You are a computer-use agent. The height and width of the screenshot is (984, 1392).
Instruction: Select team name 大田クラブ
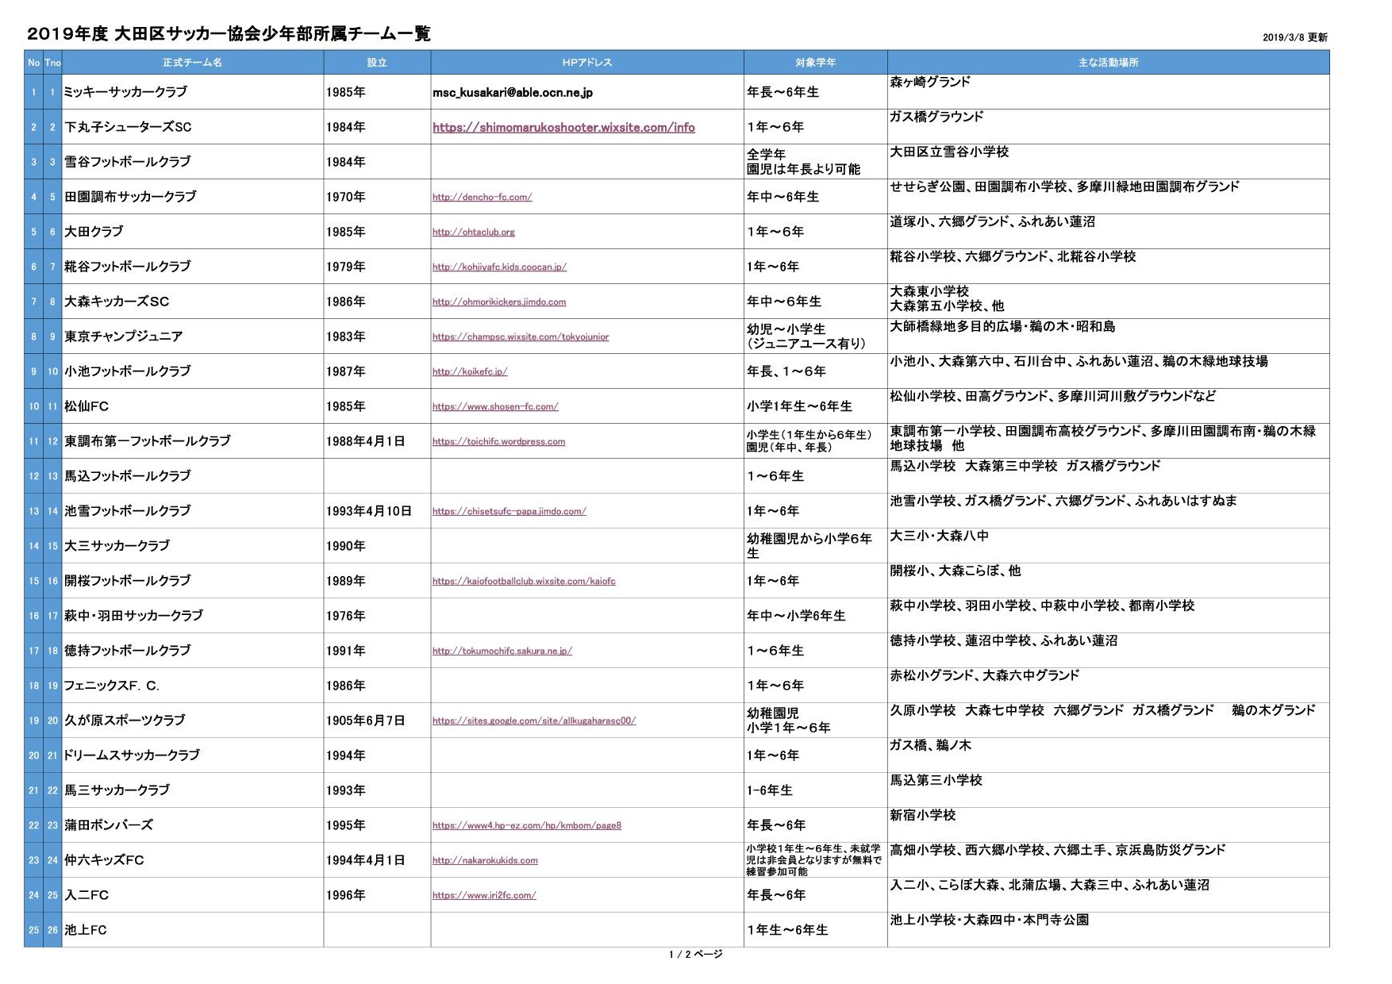[94, 232]
